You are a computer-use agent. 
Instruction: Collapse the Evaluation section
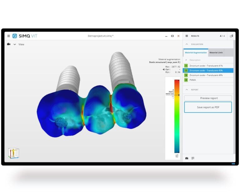(187, 44)
